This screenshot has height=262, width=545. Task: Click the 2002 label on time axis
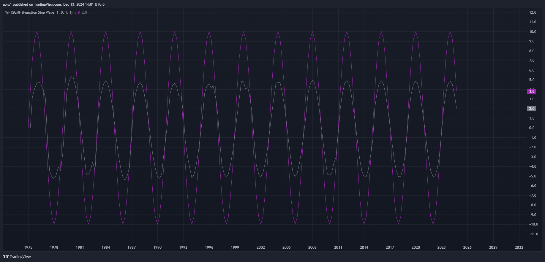coord(261,247)
